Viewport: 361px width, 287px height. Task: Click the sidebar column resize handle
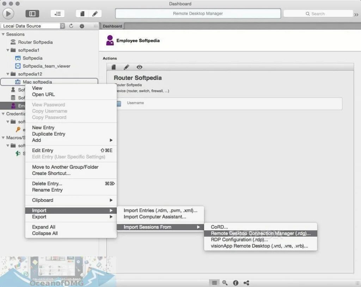tap(96, 26)
